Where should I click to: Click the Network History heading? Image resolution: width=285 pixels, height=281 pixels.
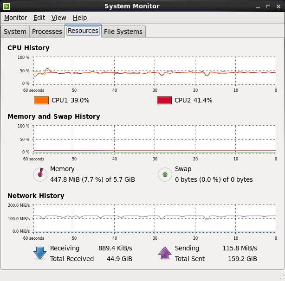click(x=36, y=196)
